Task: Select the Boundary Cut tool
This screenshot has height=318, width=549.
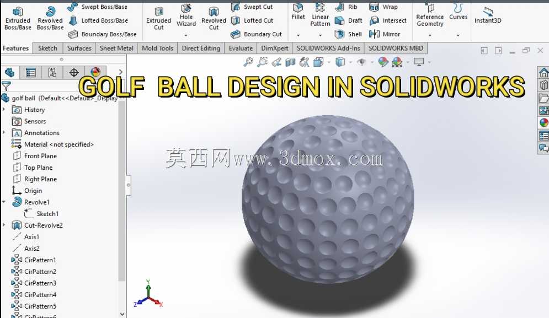Action: (x=257, y=34)
